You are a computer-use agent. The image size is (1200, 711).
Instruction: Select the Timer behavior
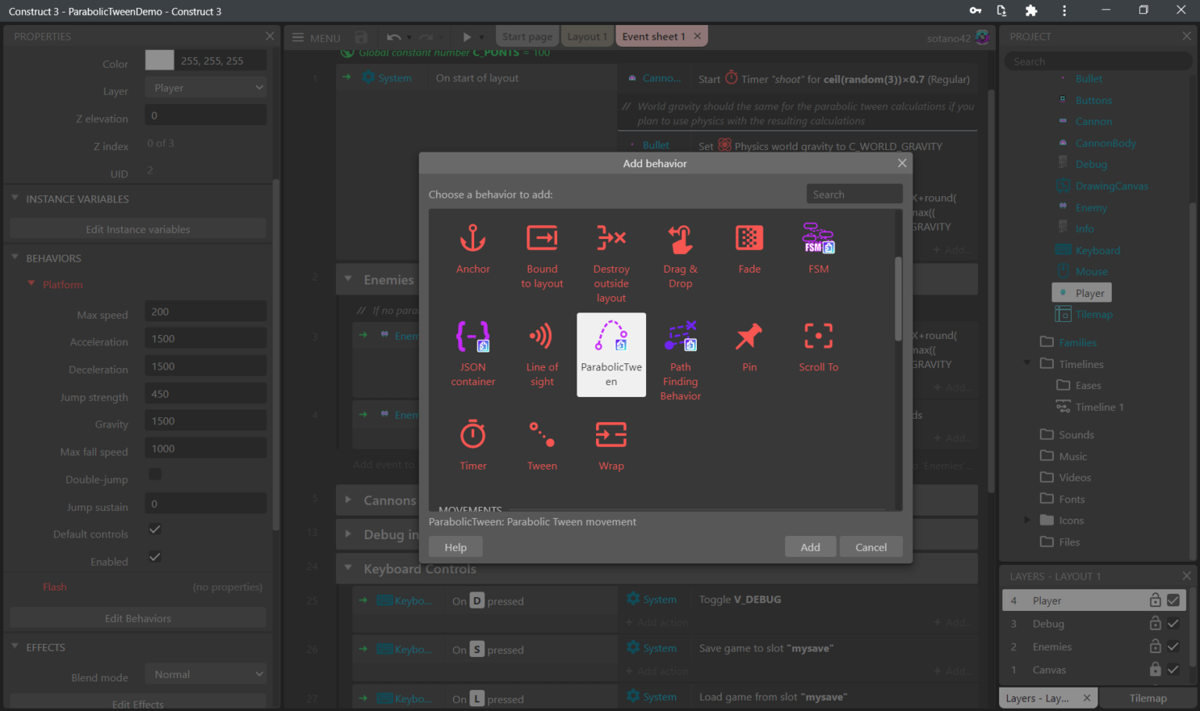473,445
